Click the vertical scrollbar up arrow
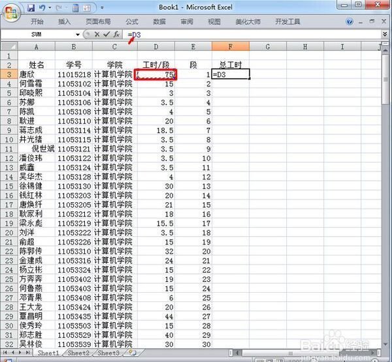 click(385, 51)
